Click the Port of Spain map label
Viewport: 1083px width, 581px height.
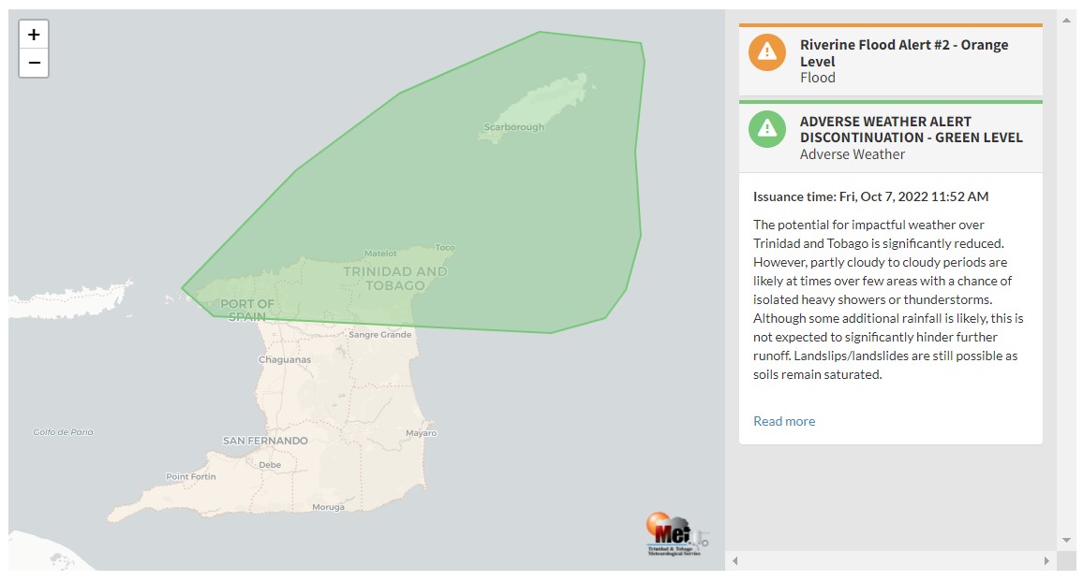click(247, 310)
